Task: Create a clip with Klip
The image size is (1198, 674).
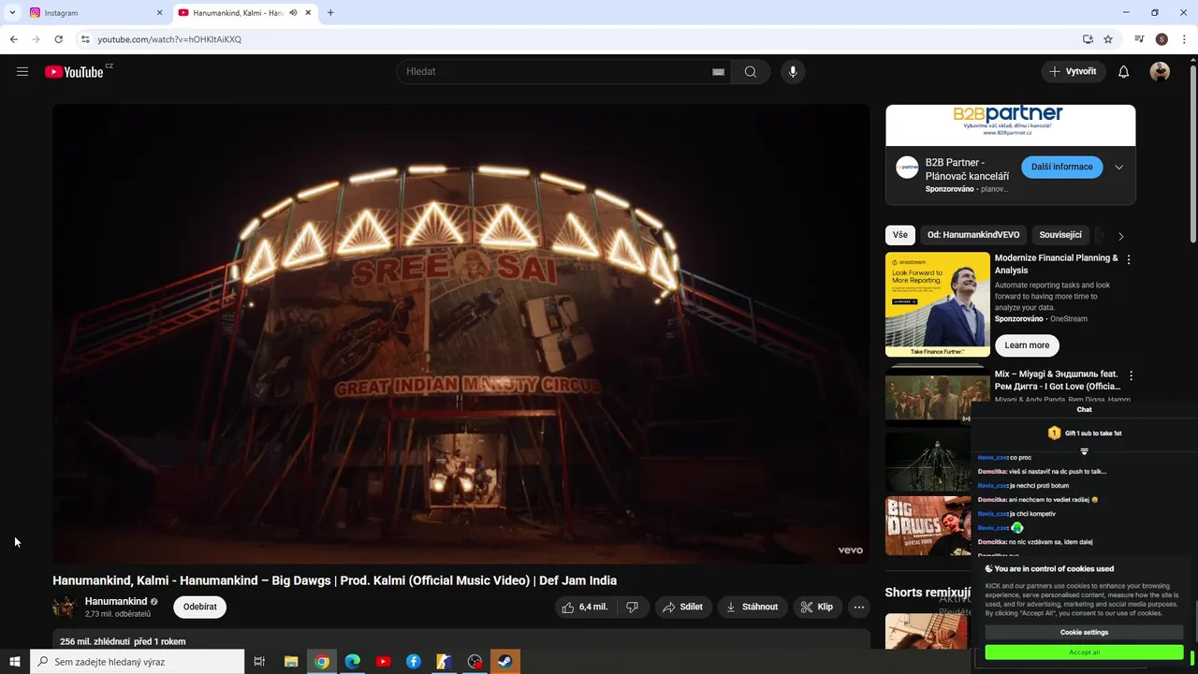Action: coord(817,607)
